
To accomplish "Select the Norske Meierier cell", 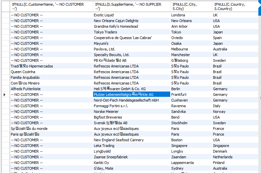I will (132, 112).
